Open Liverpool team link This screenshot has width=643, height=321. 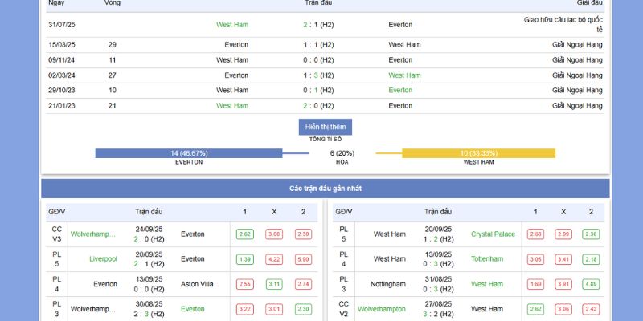click(x=104, y=258)
